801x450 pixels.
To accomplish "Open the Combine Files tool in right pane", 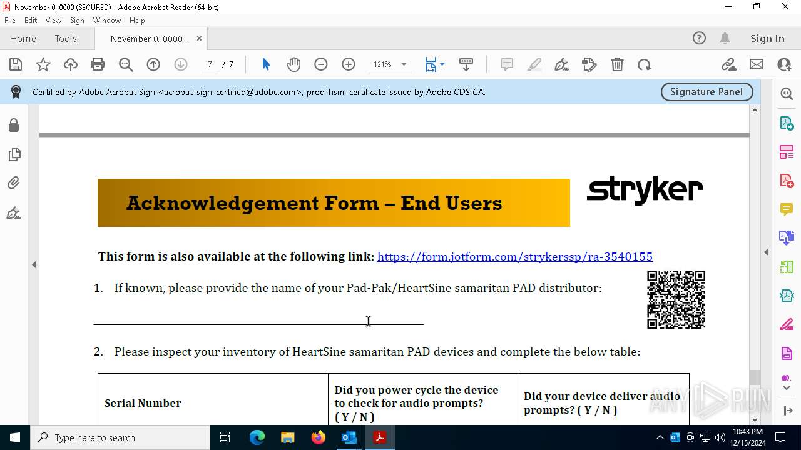I will [x=787, y=237].
